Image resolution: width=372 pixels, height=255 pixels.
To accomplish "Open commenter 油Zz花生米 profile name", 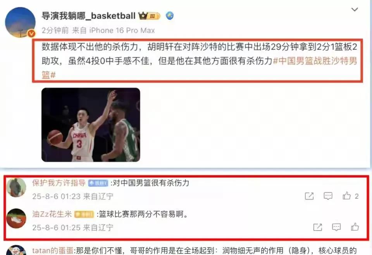I will click(52, 214).
